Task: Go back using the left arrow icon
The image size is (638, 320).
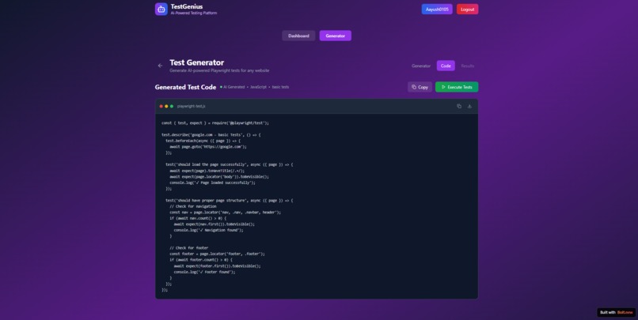Action: (161, 66)
